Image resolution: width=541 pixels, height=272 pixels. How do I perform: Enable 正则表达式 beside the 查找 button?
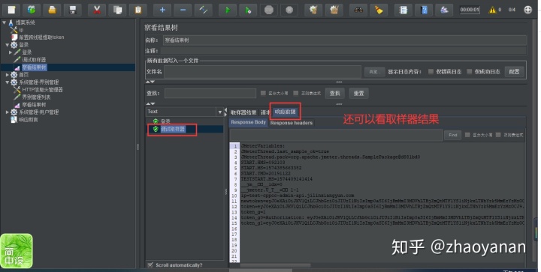click(296, 93)
